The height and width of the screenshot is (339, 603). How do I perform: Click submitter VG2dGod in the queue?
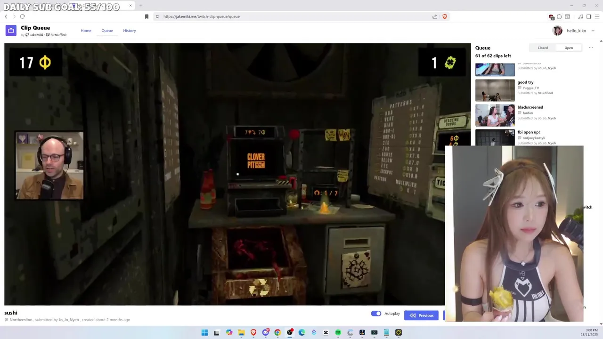pyautogui.click(x=545, y=93)
